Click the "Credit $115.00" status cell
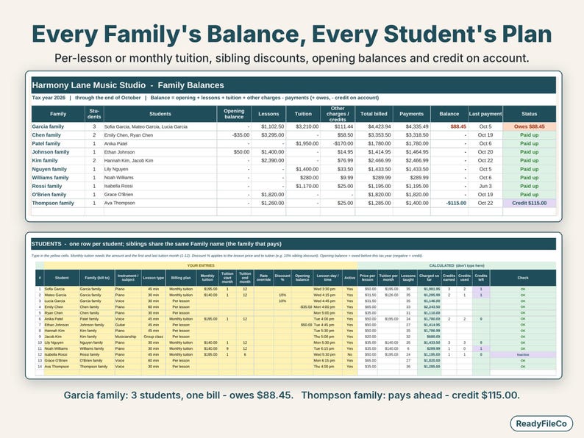The height and width of the screenshot is (438, 584). (530, 203)
